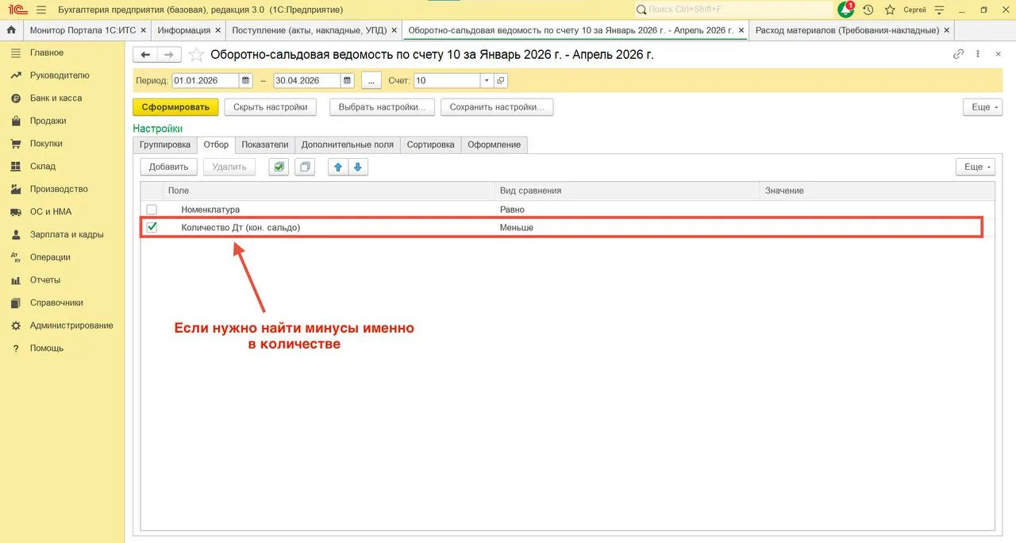Switch to the Сортировка tab

[x=431, y=144]
